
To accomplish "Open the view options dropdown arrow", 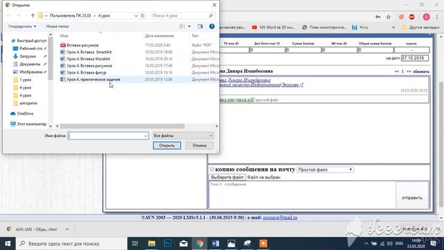I will (x=189, y=26).
